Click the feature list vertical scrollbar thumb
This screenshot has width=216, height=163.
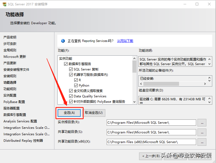click(x=135, y=66)
